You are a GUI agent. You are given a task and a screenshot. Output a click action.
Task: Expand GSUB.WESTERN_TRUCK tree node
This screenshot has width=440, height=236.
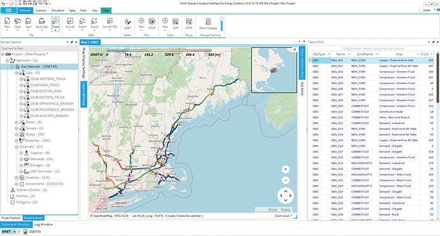tap(21, 79)
